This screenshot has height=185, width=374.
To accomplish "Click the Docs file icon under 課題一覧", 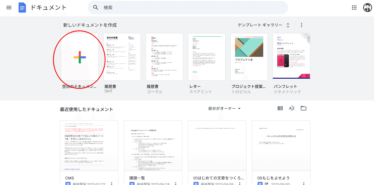I will (x=132, y=184).
